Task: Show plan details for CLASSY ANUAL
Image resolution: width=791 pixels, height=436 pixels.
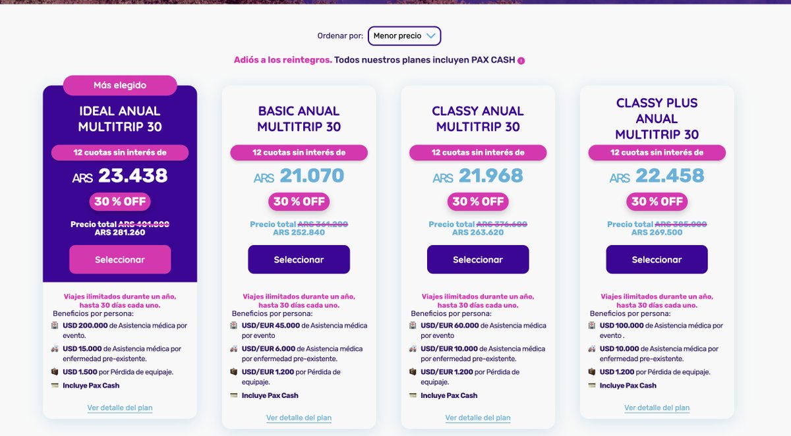Action: (x=478, y=418)
